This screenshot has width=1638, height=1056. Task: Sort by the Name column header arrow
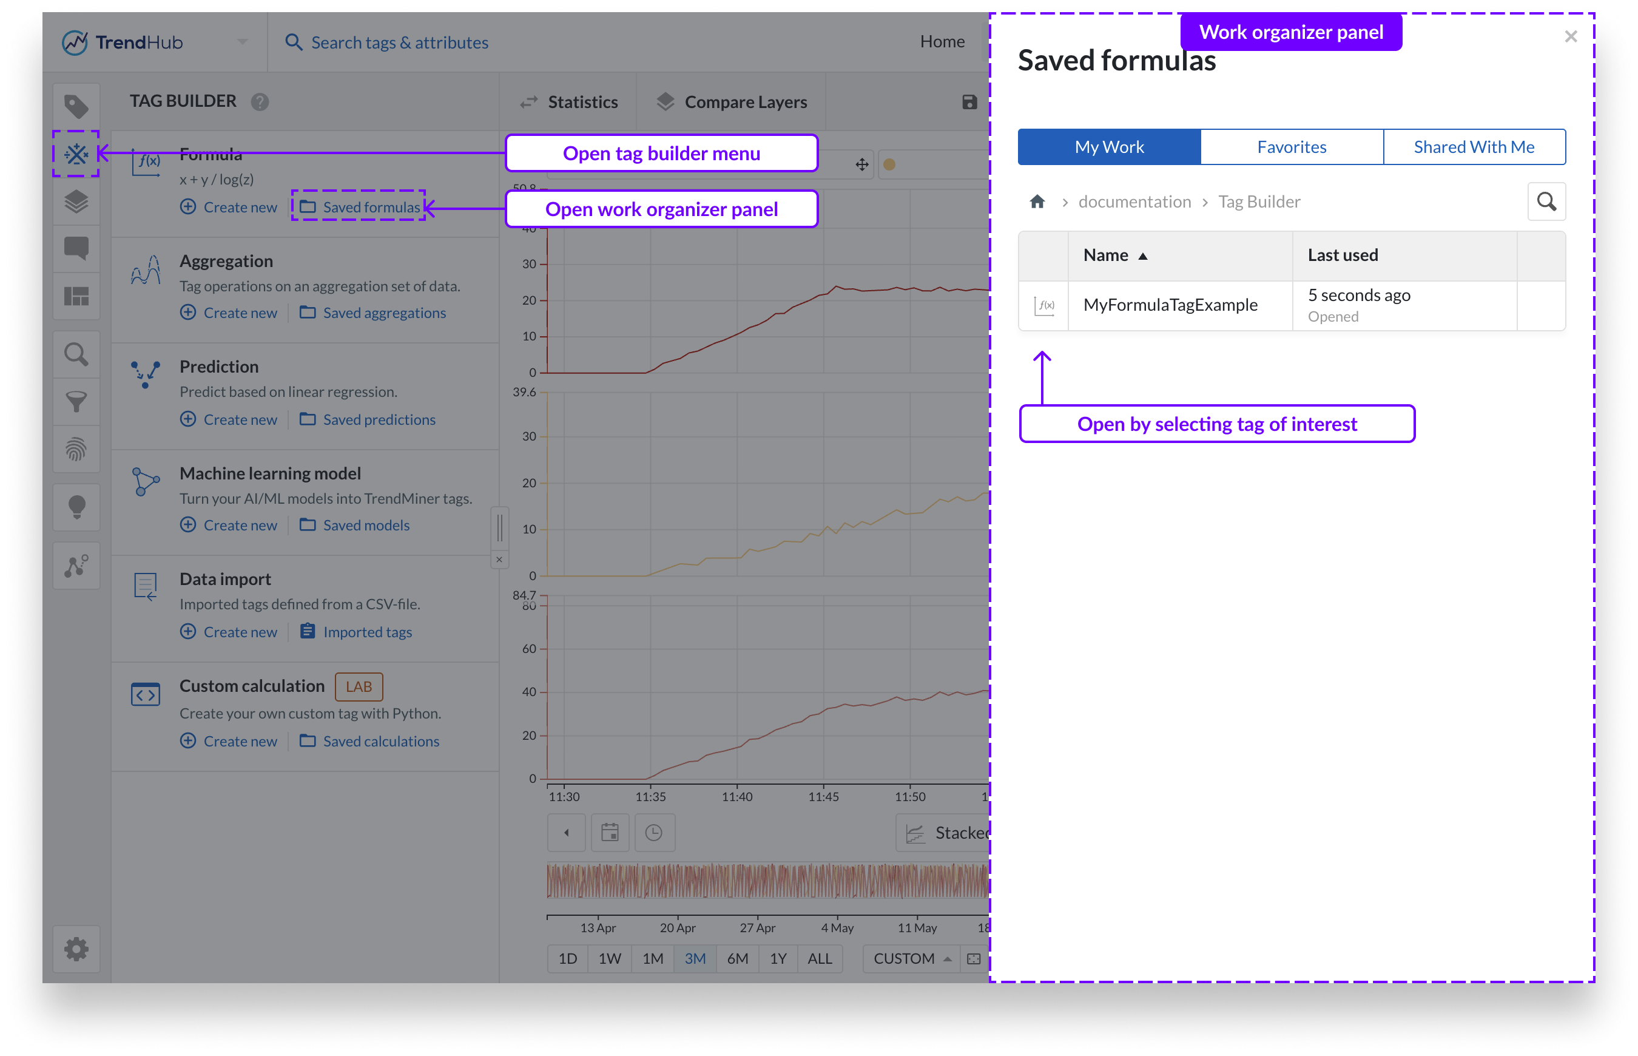[1142, 256]
